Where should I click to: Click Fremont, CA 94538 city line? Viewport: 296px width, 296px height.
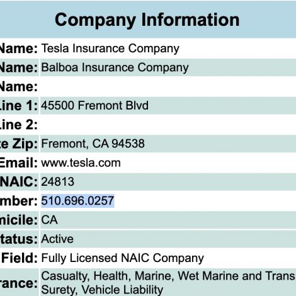93,144
